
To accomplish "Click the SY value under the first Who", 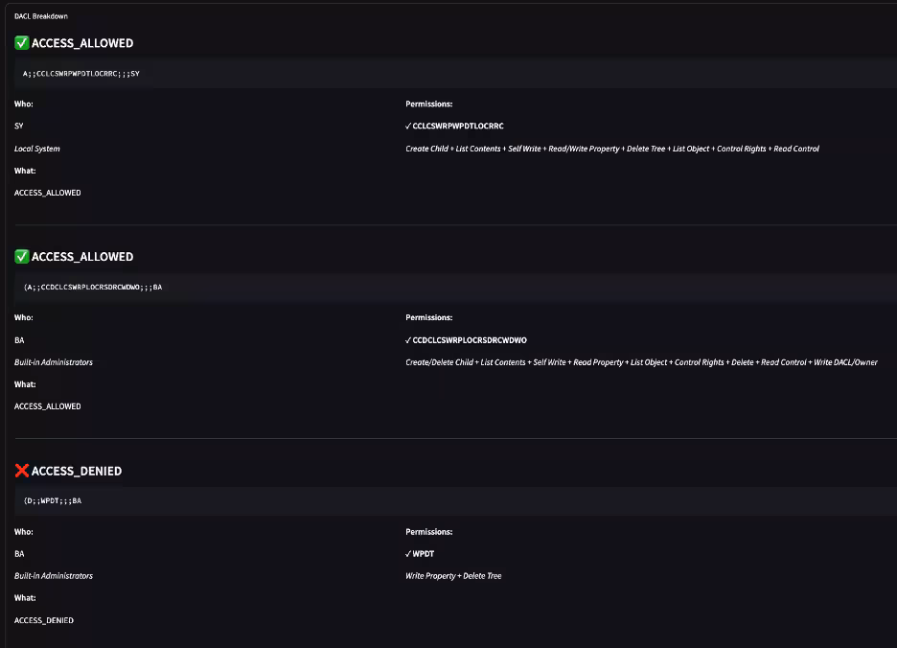I will [x=19, y=127].
